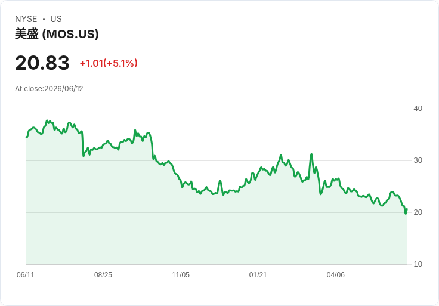The height and width of the screenshot is (306, 439).
Task: Click the 20.83 current price
Action: 42,63
